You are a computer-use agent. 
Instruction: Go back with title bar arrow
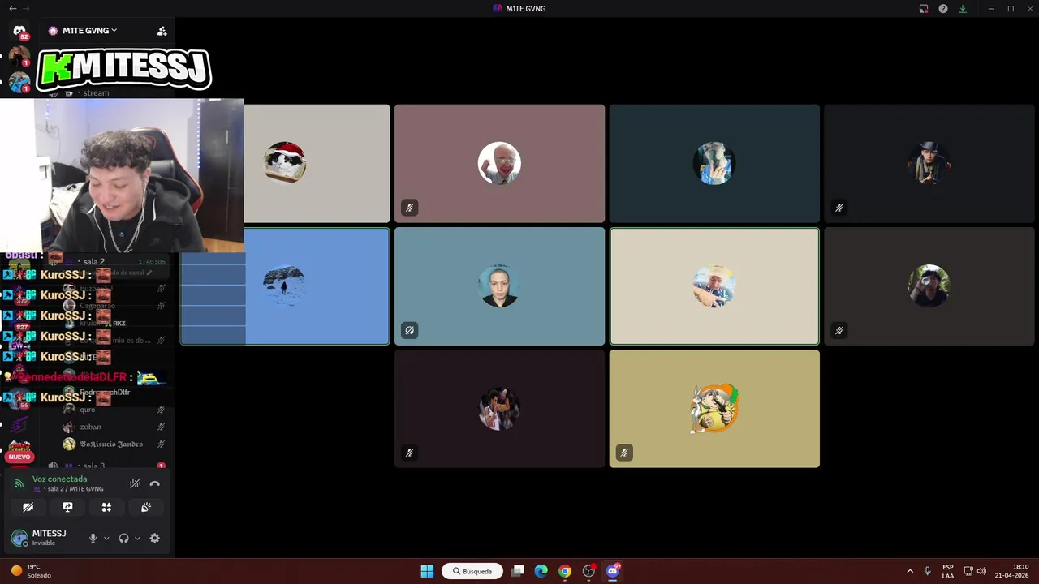pyautogui.click(x=12, y=8)
